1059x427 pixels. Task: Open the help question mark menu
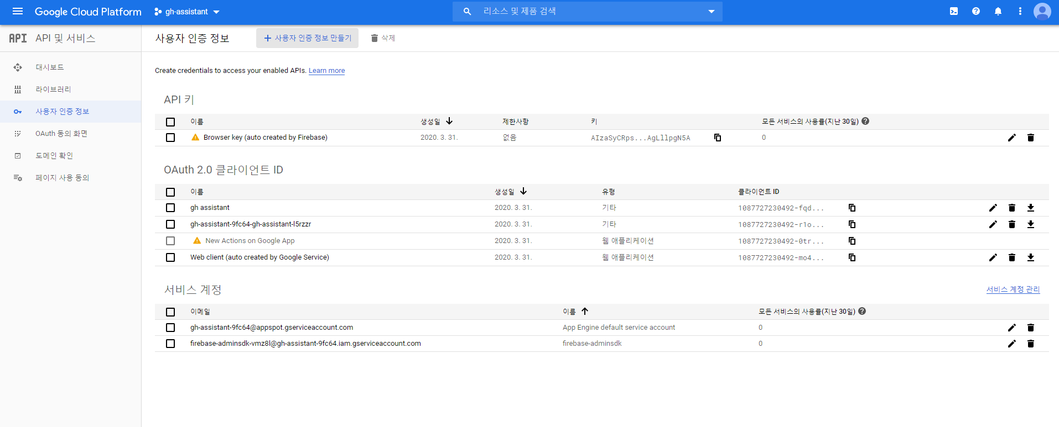976,12
